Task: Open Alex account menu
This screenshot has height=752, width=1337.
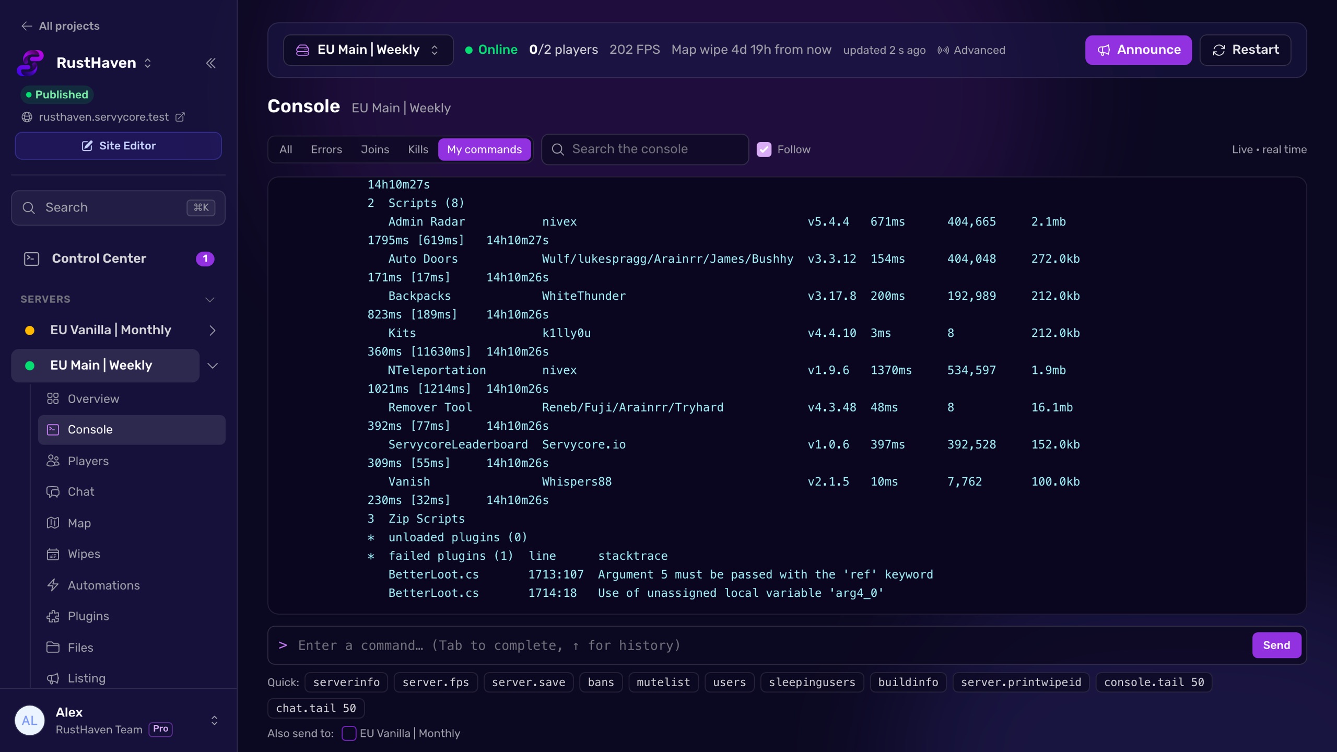Action: click(119, 721)
